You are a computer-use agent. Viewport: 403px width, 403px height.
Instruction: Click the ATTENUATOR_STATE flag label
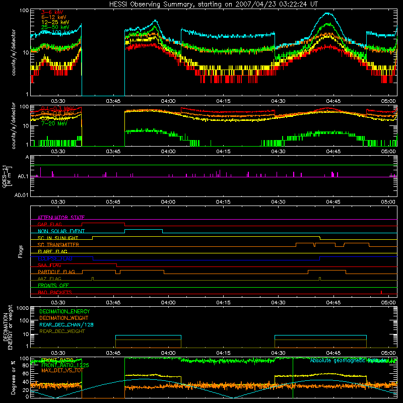click(61, 218)
